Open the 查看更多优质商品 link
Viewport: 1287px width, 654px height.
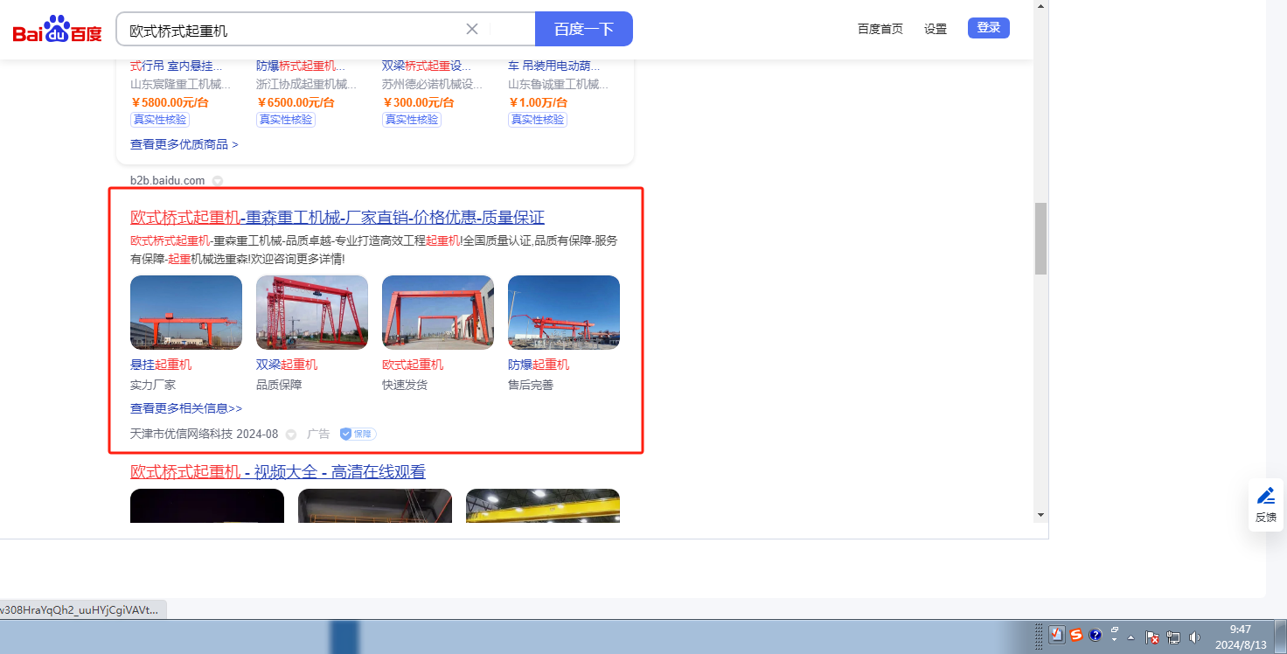pyautogui.click(x=184, y=144)
